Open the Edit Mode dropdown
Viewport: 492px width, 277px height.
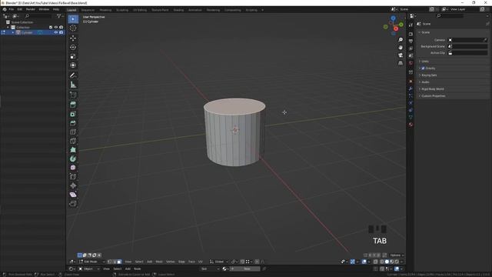92,262
